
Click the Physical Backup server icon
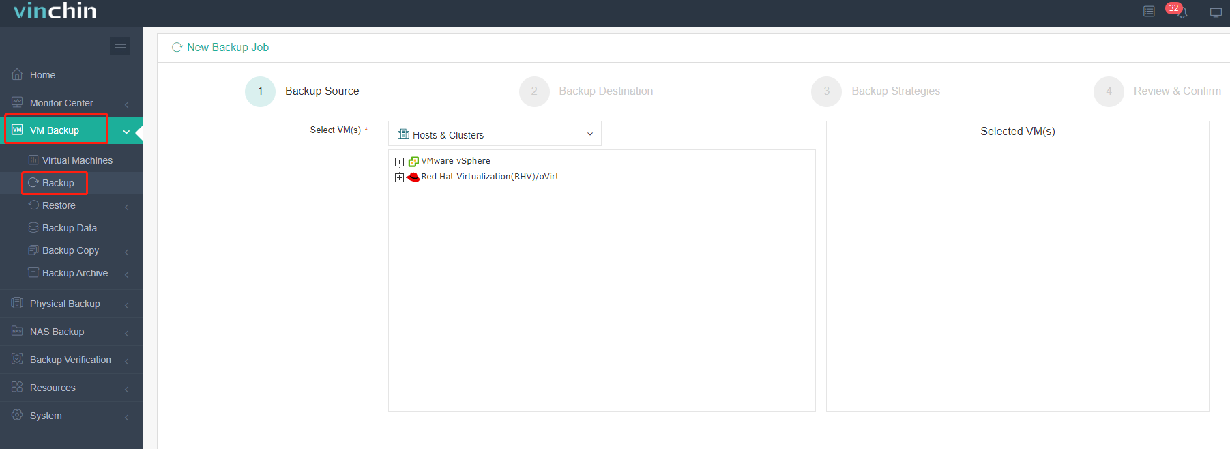pyautogui.click(x=17, y=303)
